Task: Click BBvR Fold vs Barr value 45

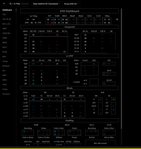Action: pos(55,132)
